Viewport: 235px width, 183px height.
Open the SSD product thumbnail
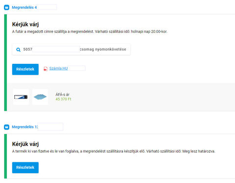(x=21, y=97)
